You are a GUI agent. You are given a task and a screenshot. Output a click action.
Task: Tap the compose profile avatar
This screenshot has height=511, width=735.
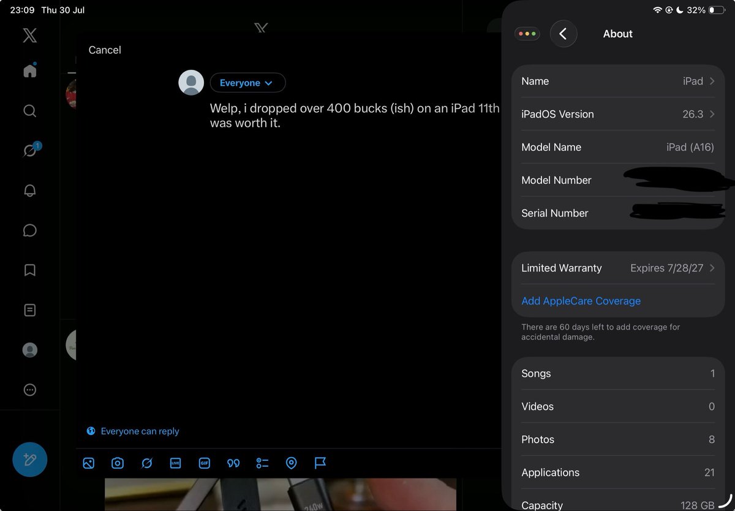pos(191,82)
